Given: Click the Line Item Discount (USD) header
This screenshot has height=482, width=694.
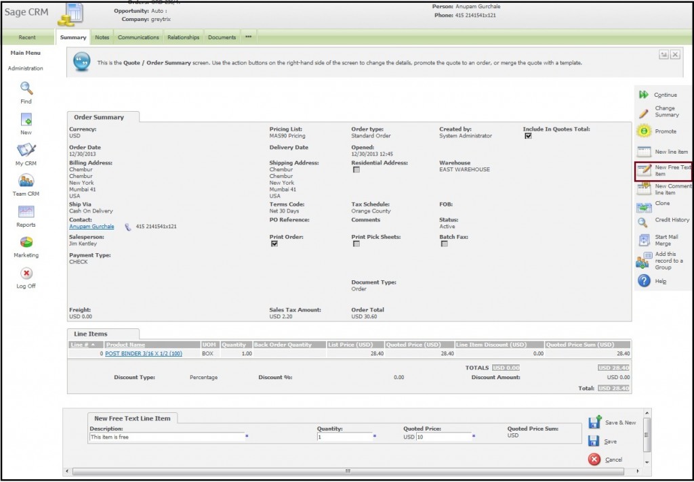Looking at the screenshot, I should [x=499, y=345].
